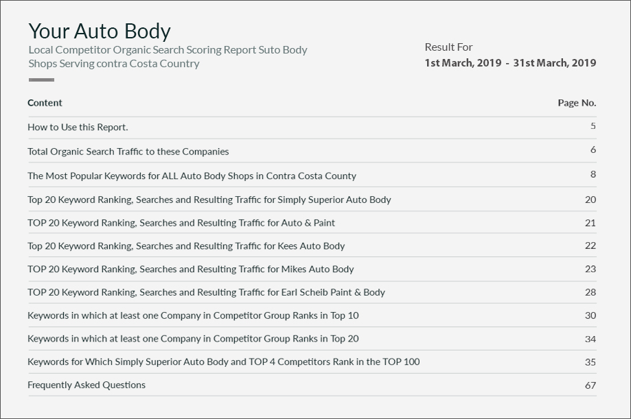Select the March 2019 date range text

(x=510, y=63)
